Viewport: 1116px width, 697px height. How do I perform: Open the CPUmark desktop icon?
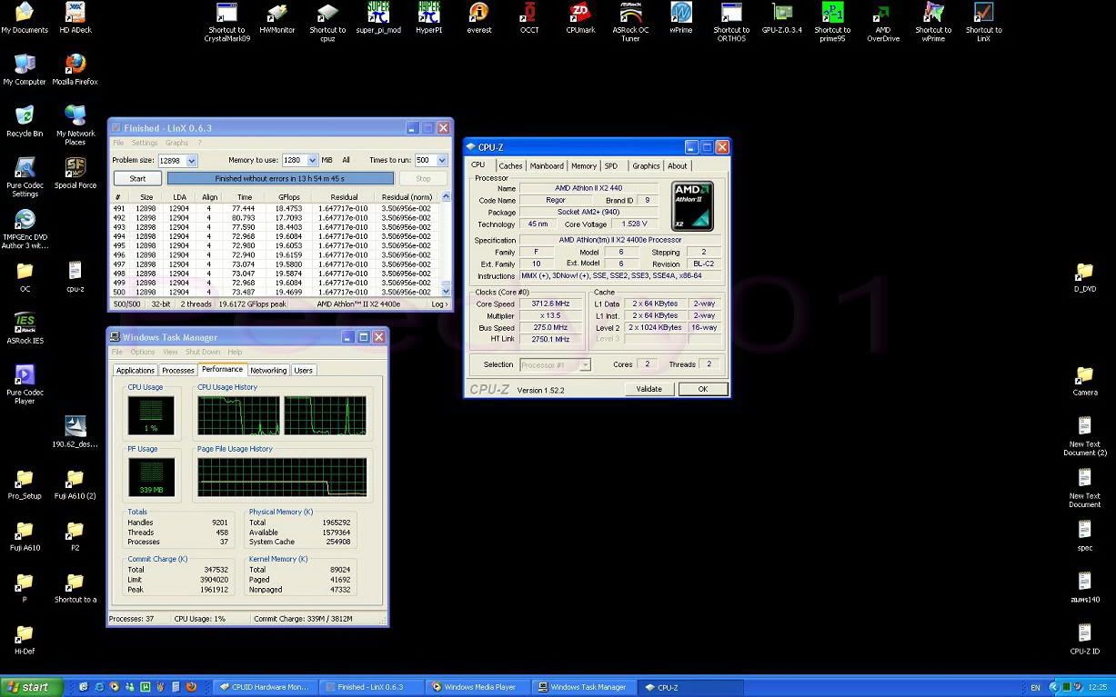(x=580, y=19)
